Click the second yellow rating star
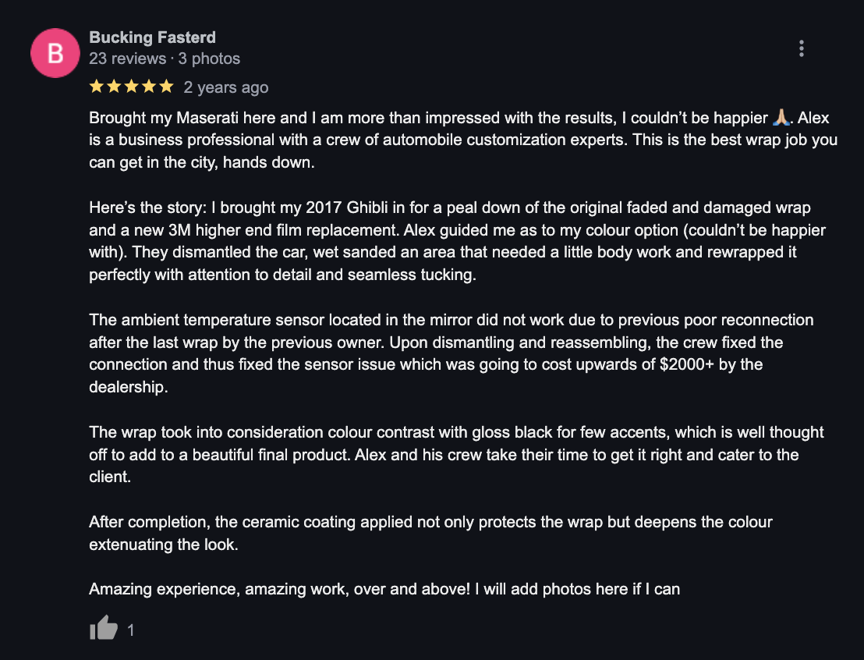 pyautogui.click(x=114, y=87)
